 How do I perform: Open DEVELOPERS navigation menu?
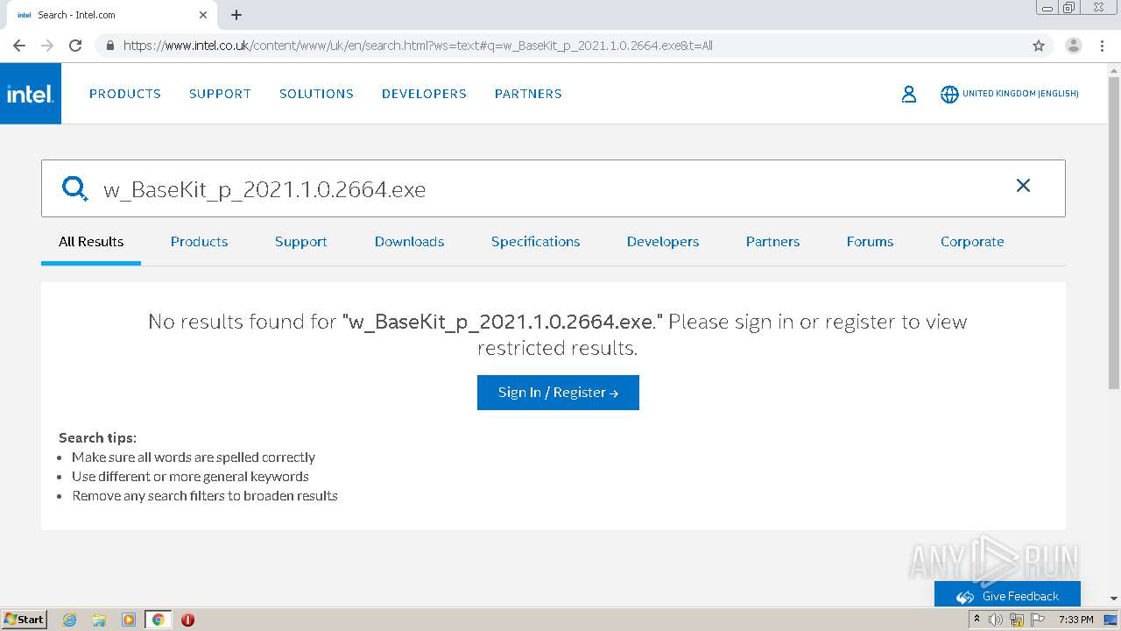coord(424,94)
